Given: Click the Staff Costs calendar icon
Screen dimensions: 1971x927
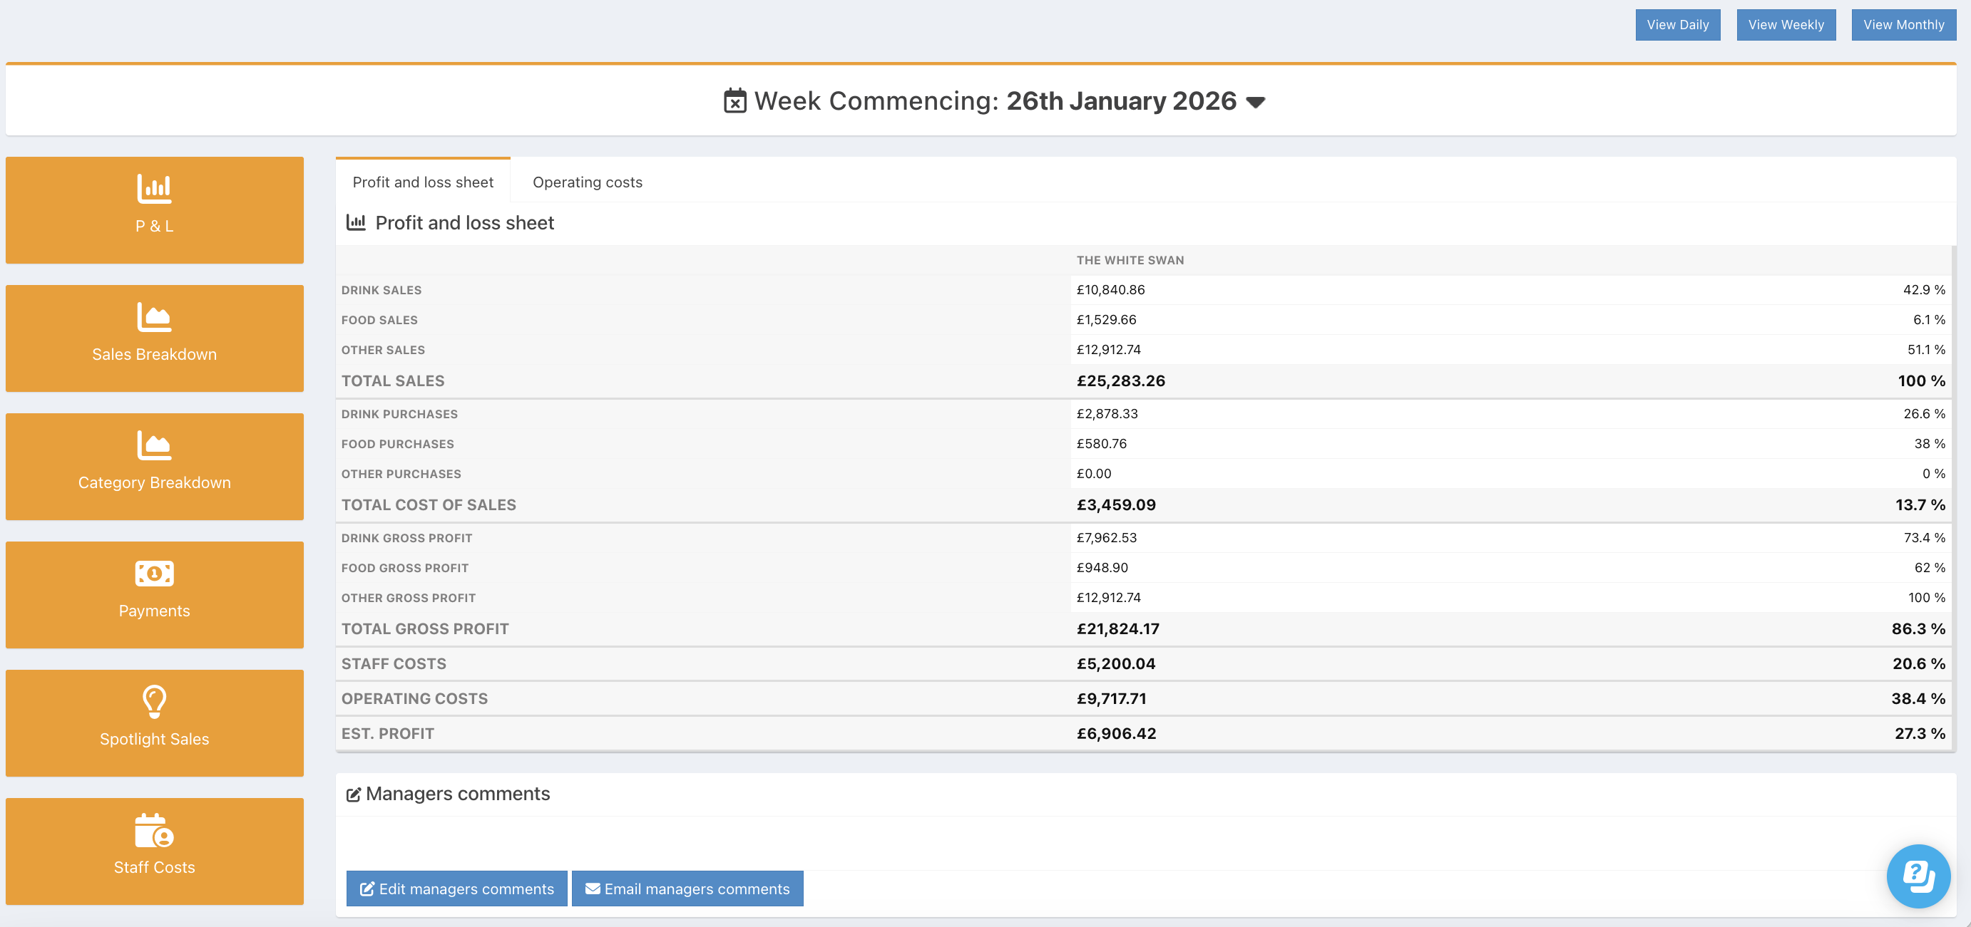Looking at the screenshot, I should pyautogui.click(x=154, y=831).
